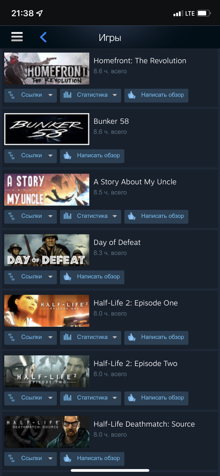Click thumbs-up icon under Homefront: The Revolution

coord(132,95)
